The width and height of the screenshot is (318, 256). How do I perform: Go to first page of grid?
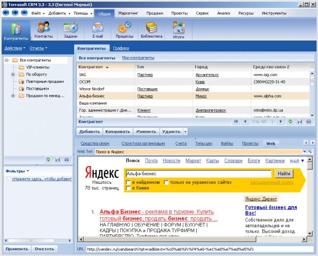(236, 122)
